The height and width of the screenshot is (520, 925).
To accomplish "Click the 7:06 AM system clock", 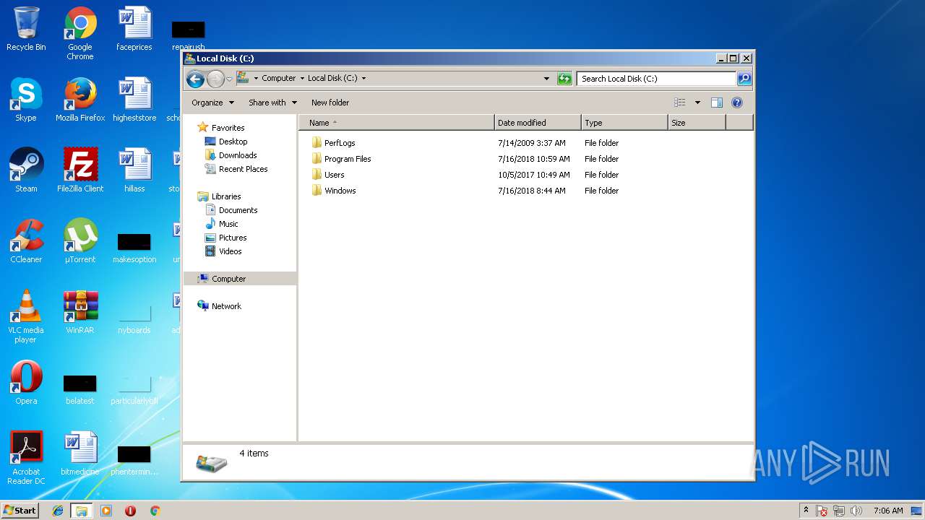I will point(888,511).
